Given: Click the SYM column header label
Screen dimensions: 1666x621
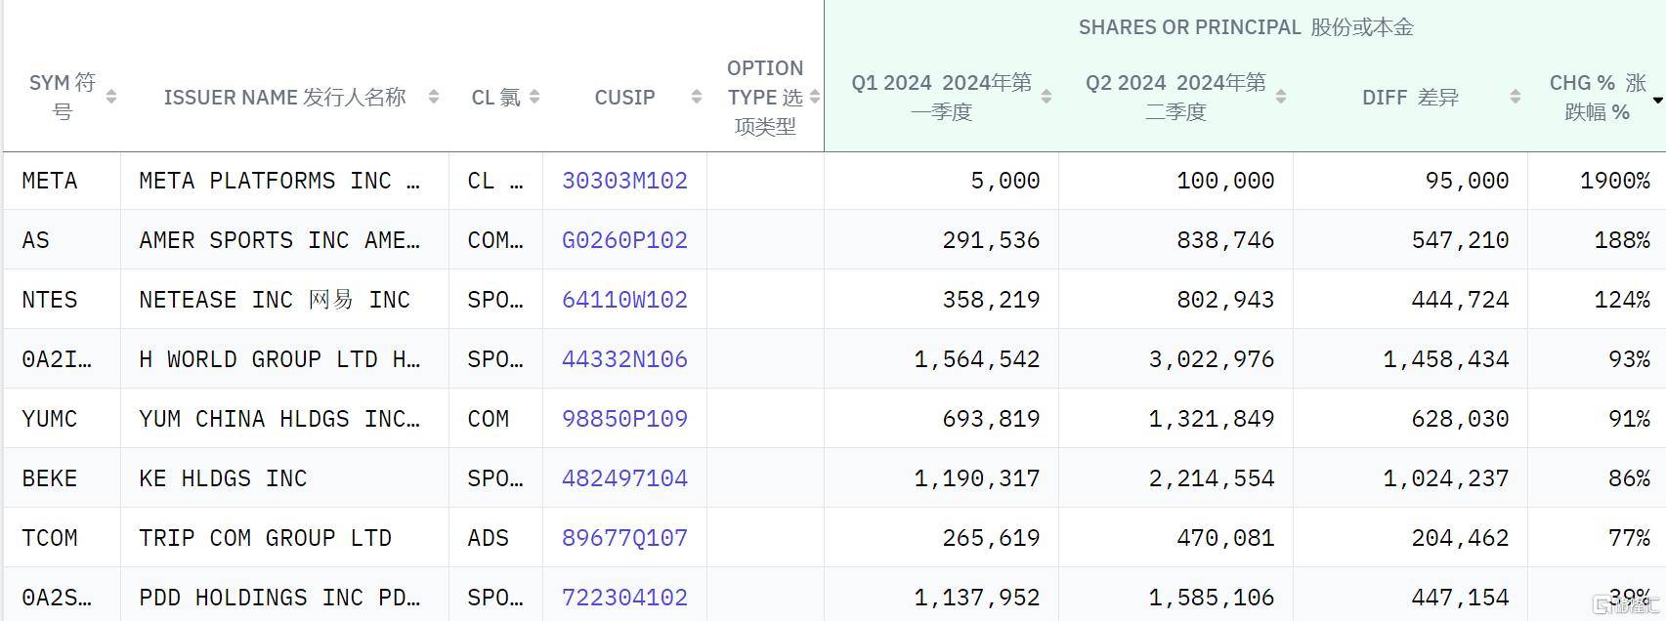Looking at the screenshot, I should coord(63,97).
